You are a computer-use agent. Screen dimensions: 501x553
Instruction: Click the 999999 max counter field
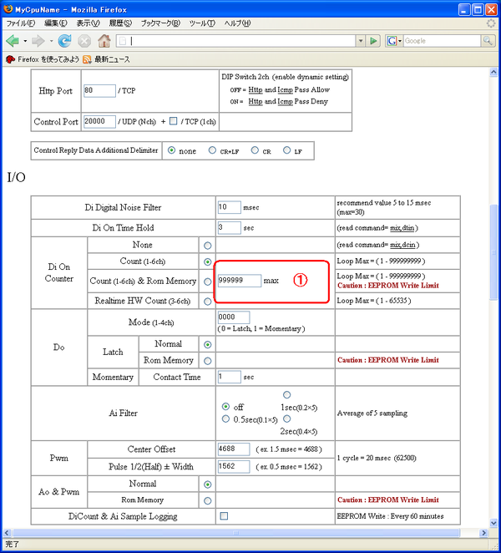coord(240,281)
